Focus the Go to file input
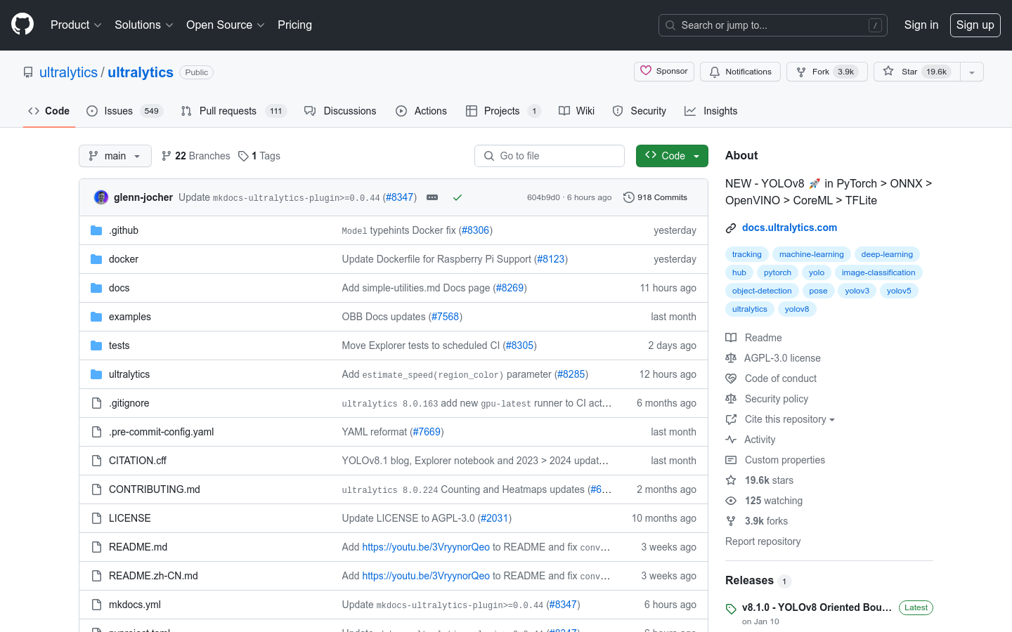 pos(550,156)
